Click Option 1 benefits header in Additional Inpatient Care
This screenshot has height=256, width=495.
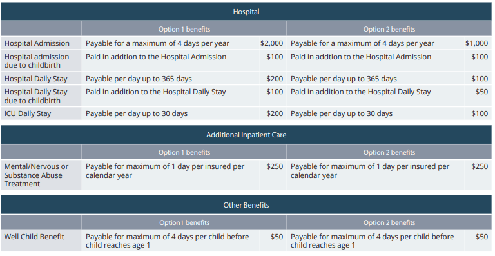pyautogui.click(x=184, y=152)
